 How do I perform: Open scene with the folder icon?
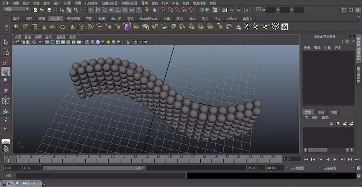click(42, 10)
